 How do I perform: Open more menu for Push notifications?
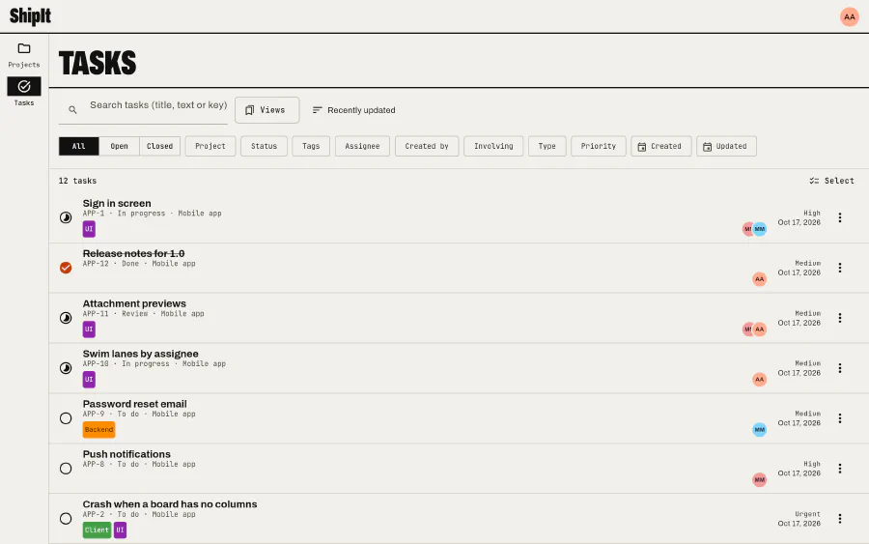(x=840, y=469)
